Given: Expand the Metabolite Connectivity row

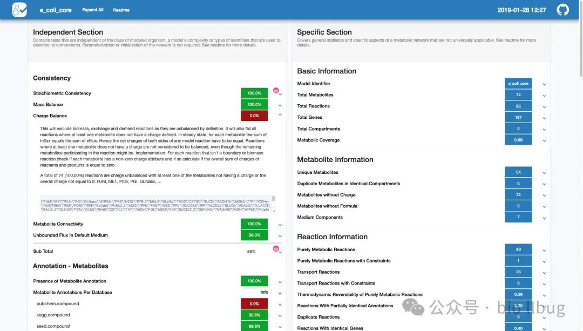Looking at the screenshot, I should tap(280, 225).
